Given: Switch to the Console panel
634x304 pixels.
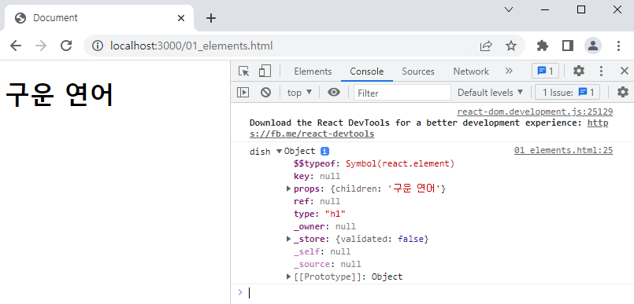Looking at the screenshot, I should [x=367, y=71].
